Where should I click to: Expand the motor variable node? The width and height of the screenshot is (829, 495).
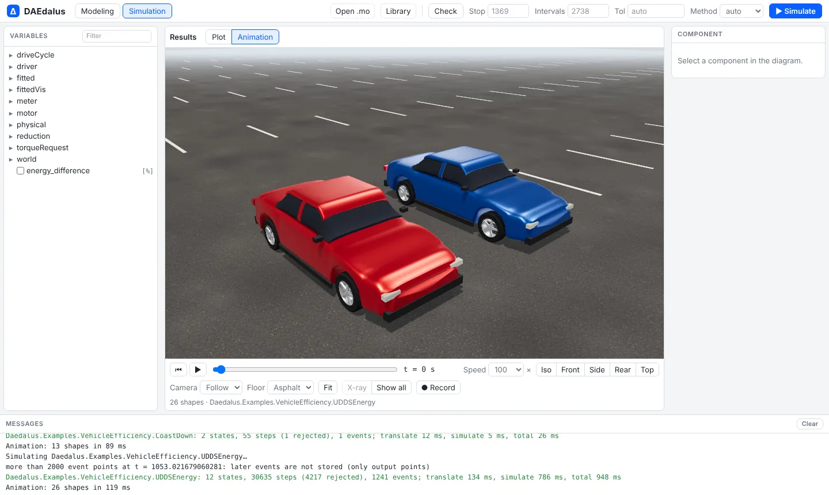(11, 113)
